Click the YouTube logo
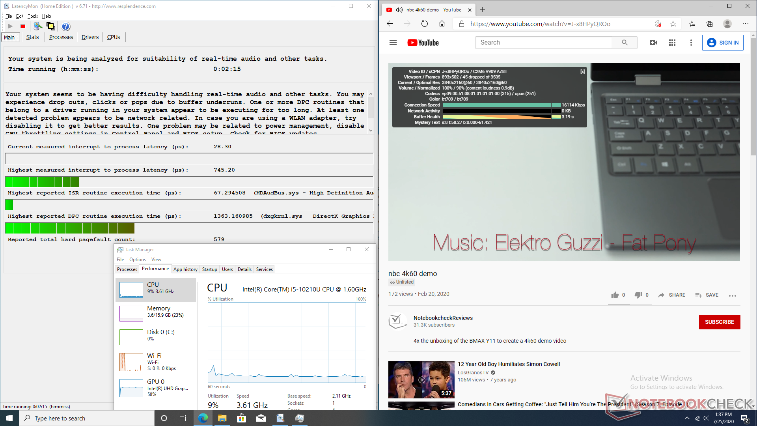Screen dimensions: 757x426 click(423, 43)
